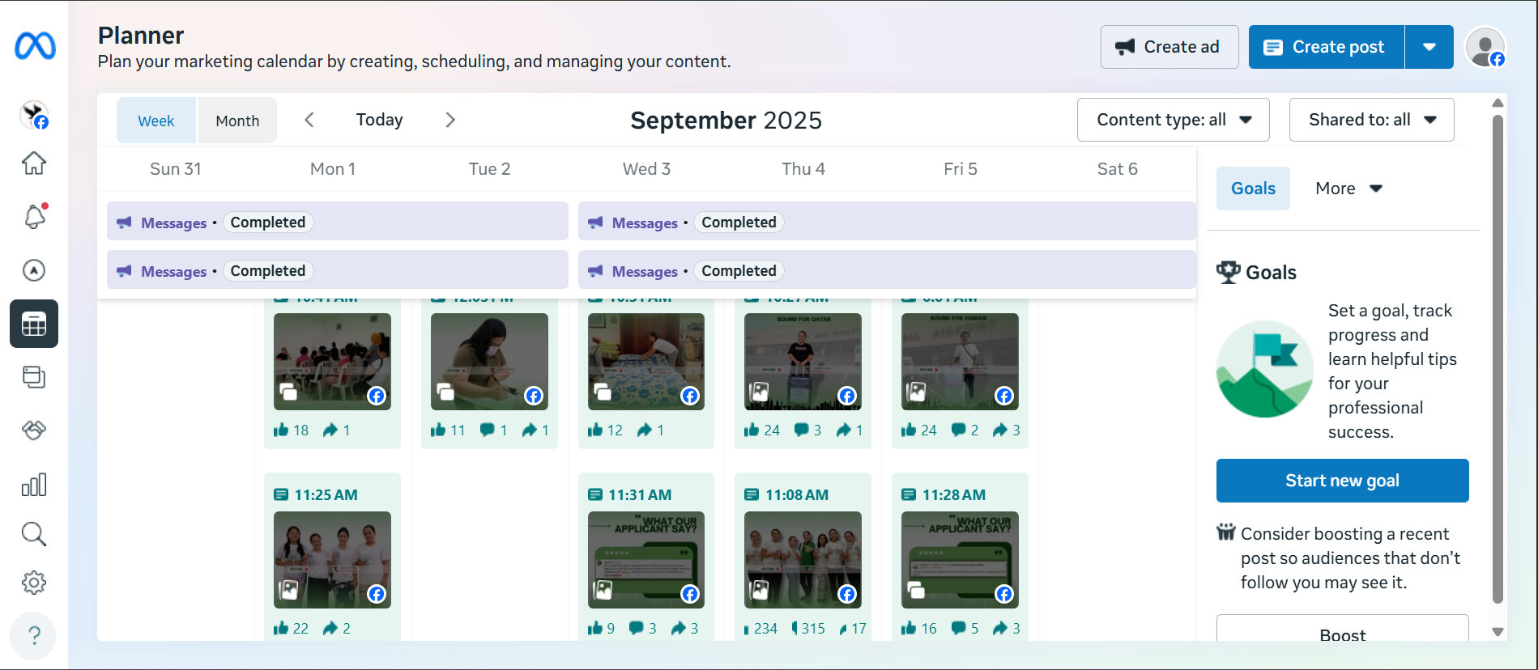Expand the Content type filter dropdown
This screenshot has height=670, width=1538.
[1173, 120]
